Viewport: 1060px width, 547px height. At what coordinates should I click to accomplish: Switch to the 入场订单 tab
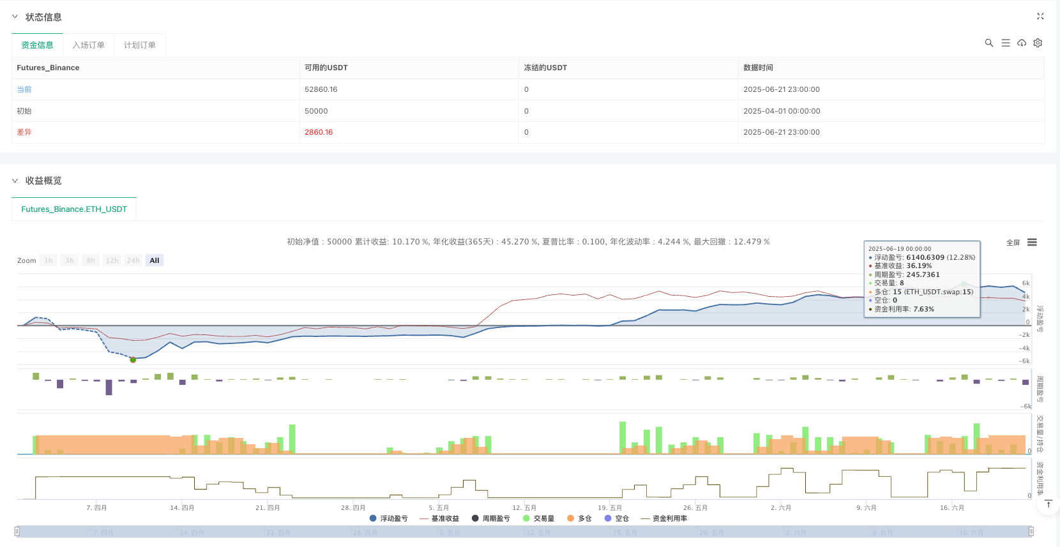tap(88, 45)
